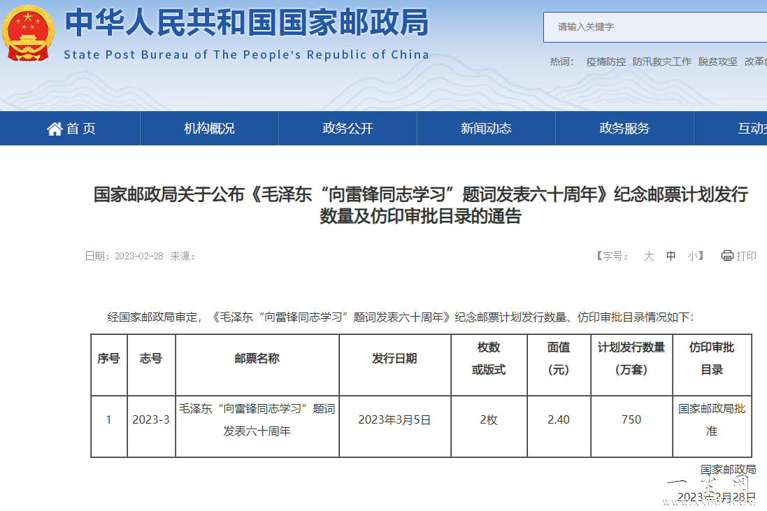Open the 机构概况 navigation item

pos(209,129)
